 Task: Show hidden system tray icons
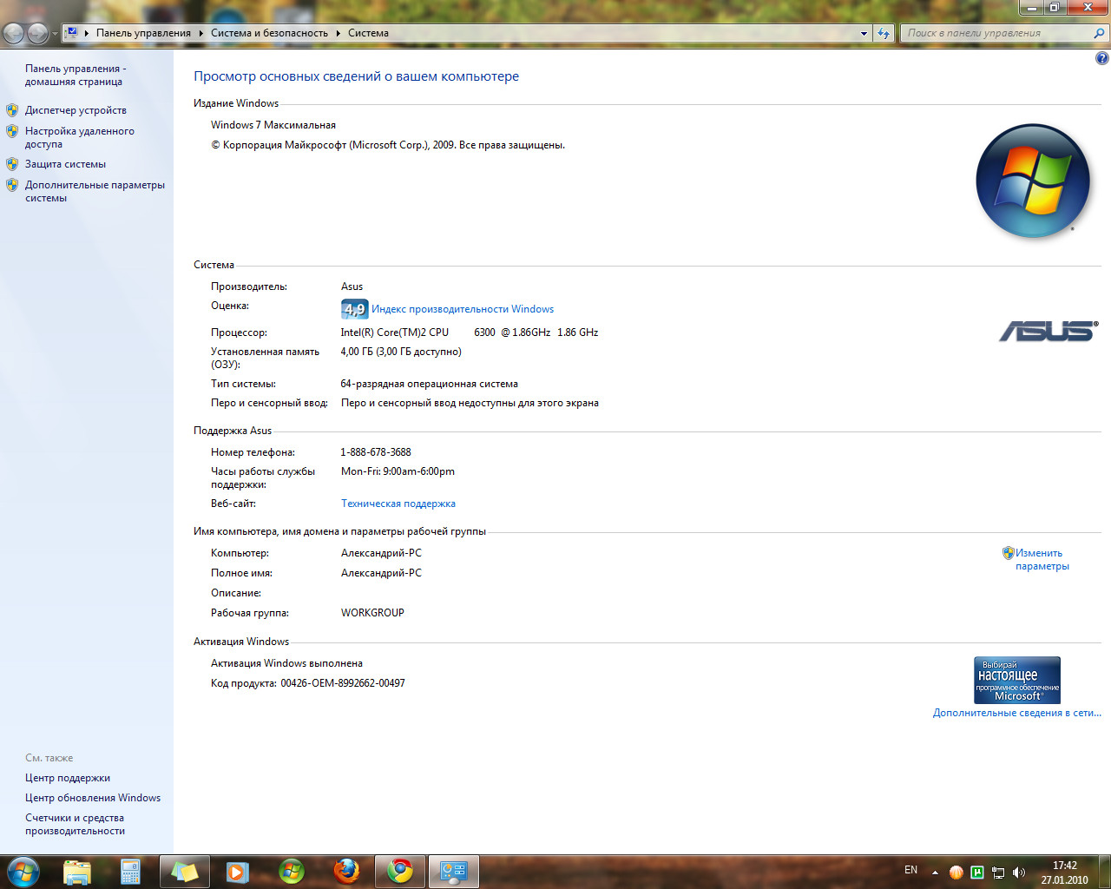(x=935, y=873)
